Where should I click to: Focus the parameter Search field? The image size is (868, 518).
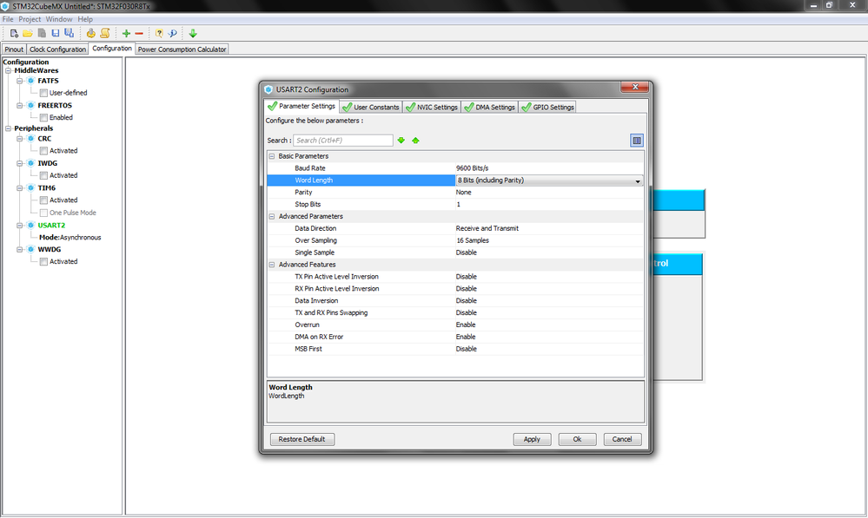coord(343,141)
